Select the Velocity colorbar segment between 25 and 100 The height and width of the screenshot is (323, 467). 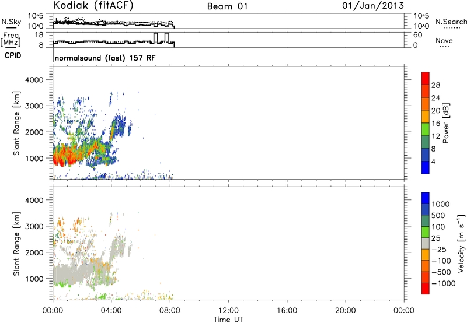(426, 232)
